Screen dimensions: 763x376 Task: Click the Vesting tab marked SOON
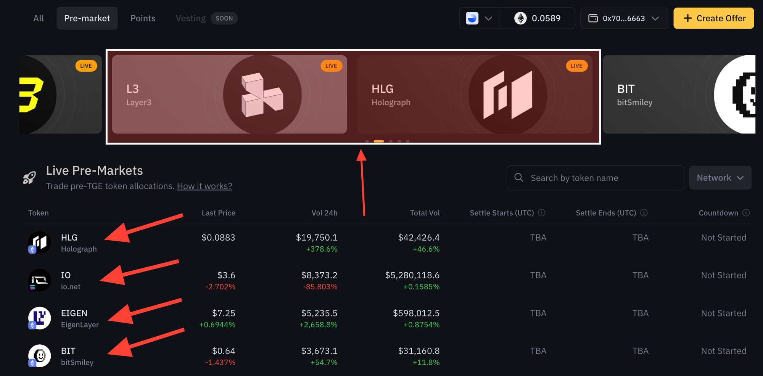pyautogui.click(x=206, y=18)
